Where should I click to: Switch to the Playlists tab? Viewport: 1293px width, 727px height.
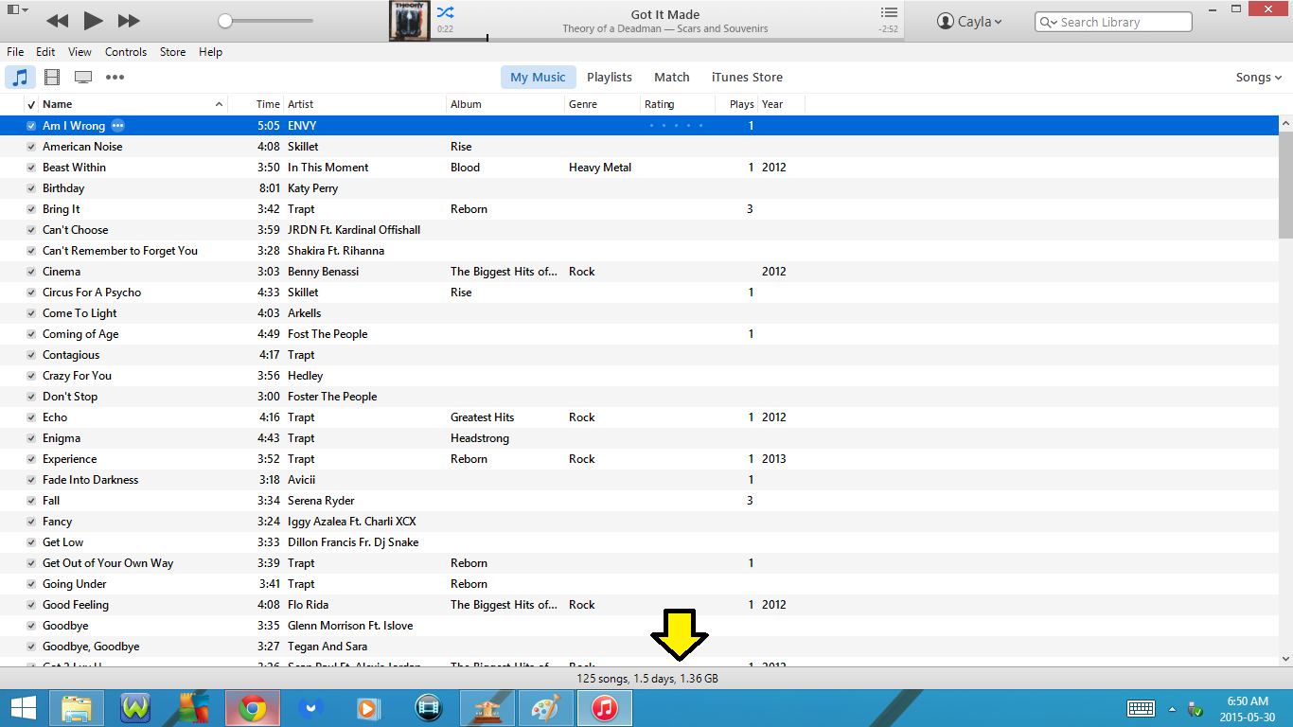click(610, 78)
